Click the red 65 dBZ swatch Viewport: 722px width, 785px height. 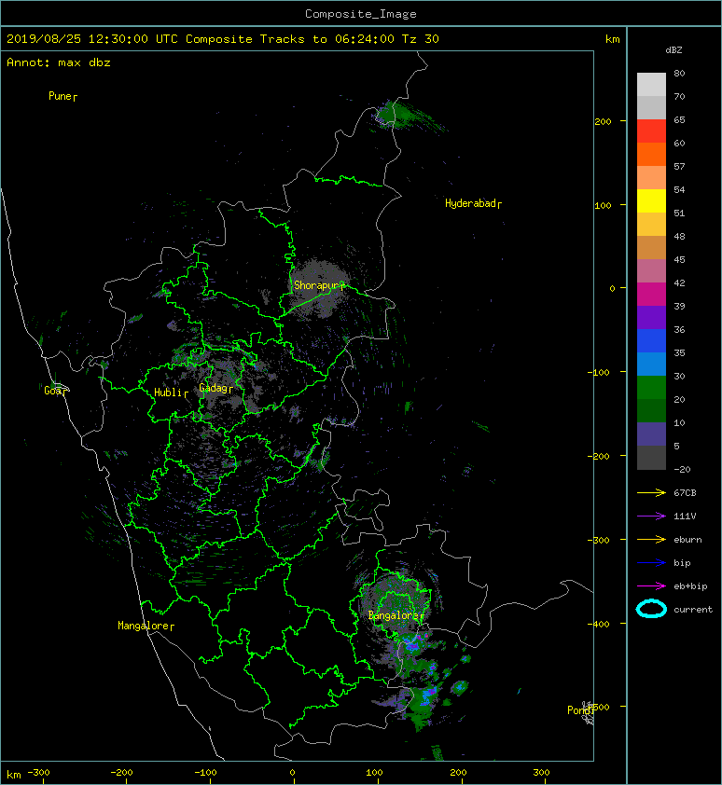coord(651,131)
